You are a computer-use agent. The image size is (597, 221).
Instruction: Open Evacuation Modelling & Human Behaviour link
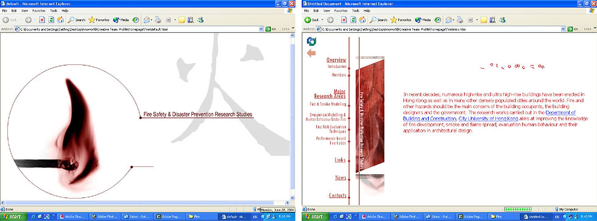(x=326, y=117)
